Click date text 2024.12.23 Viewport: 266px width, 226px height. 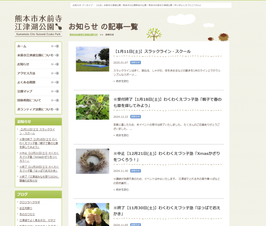click(121, 117)
